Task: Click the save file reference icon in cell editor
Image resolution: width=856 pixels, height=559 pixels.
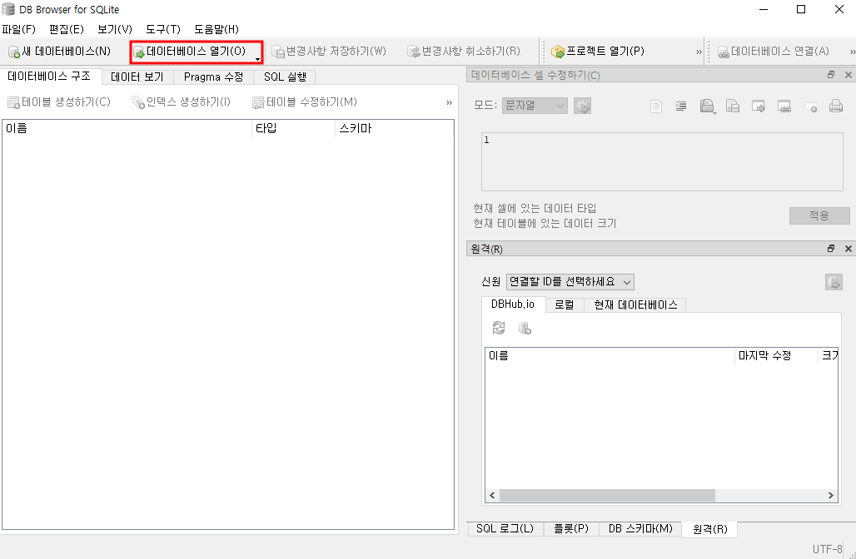Action: coord(733,106)
